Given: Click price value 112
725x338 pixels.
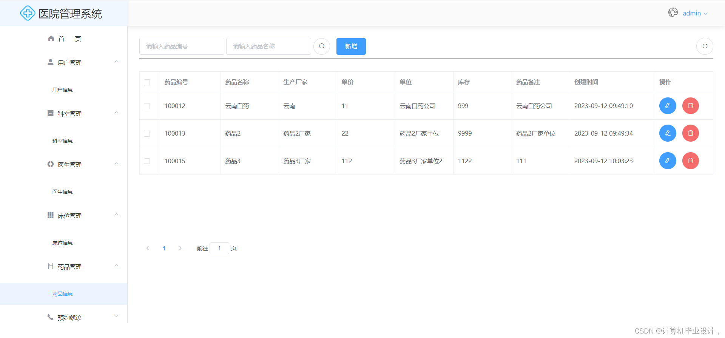Looking at the screenshot, I should pos(347,161).
